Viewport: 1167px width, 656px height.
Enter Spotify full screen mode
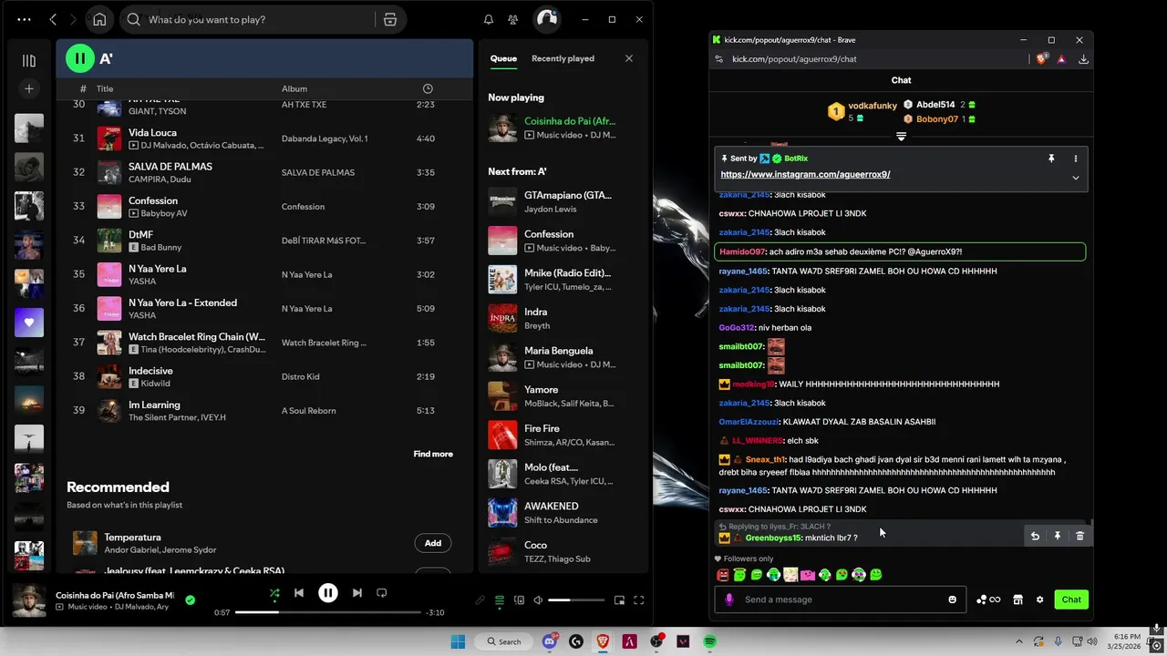point(639,600)
